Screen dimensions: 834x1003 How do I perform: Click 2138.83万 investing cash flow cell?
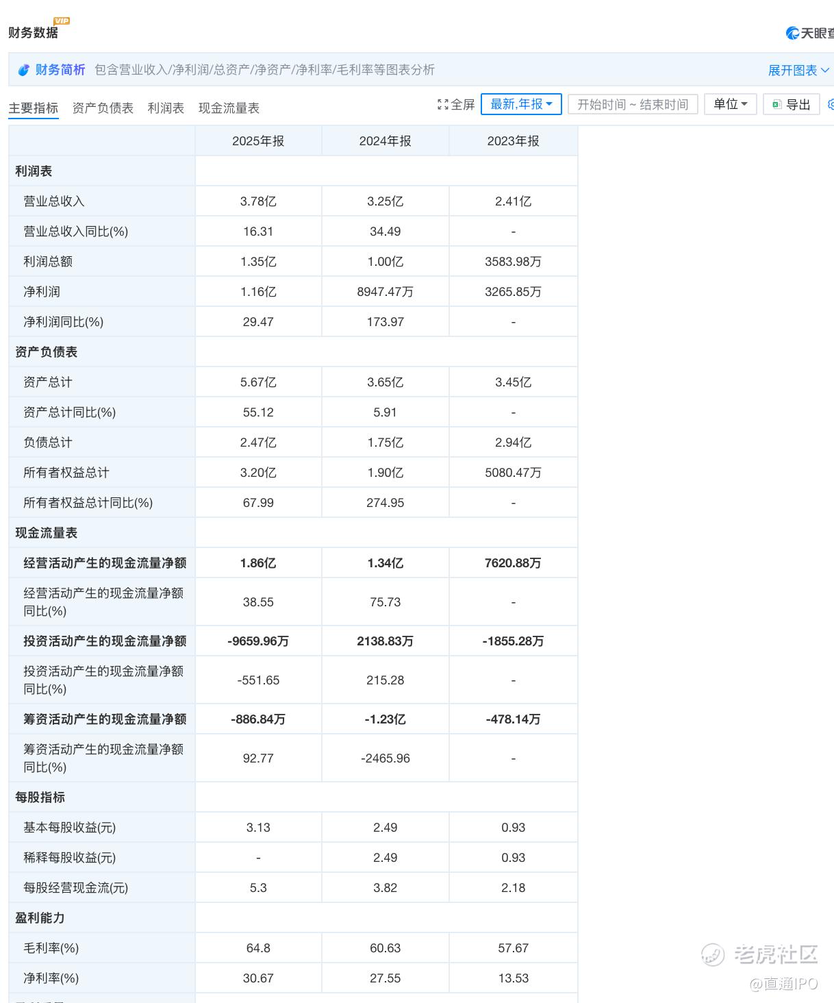pos(386,641)
